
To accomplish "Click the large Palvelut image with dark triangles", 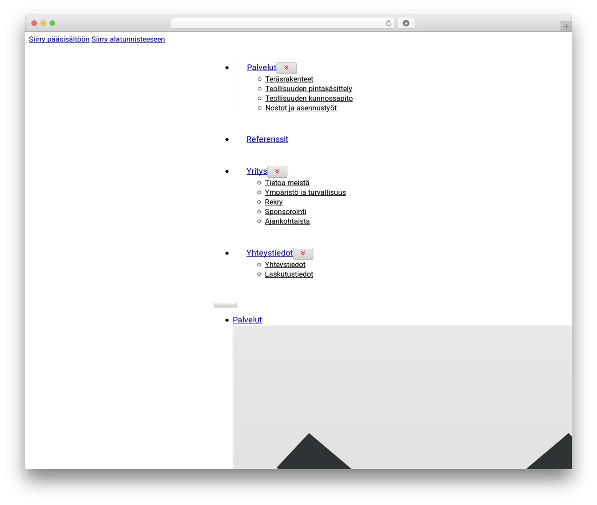I will click(402, 397).
